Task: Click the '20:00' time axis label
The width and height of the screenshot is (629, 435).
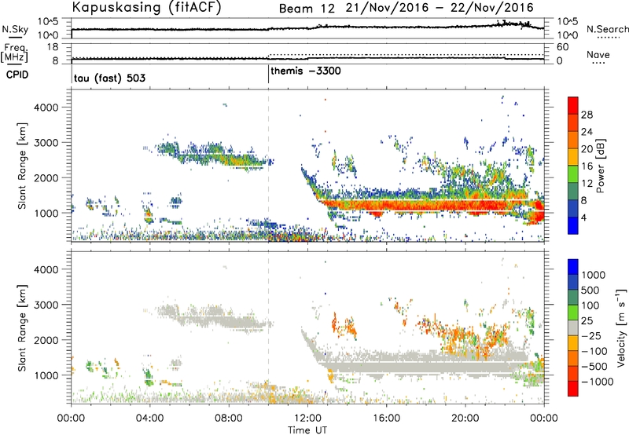Action: tap(465, 419)
